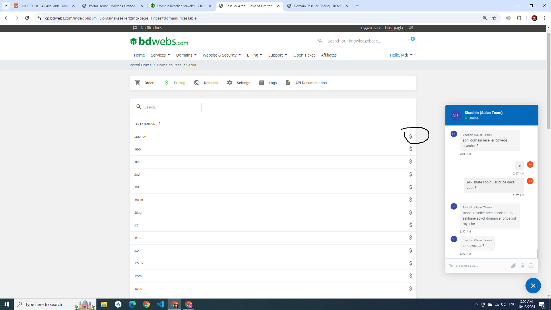Open pricing for .co.uk extension
This screenshot has width=551, height=310.
point(411,263)
